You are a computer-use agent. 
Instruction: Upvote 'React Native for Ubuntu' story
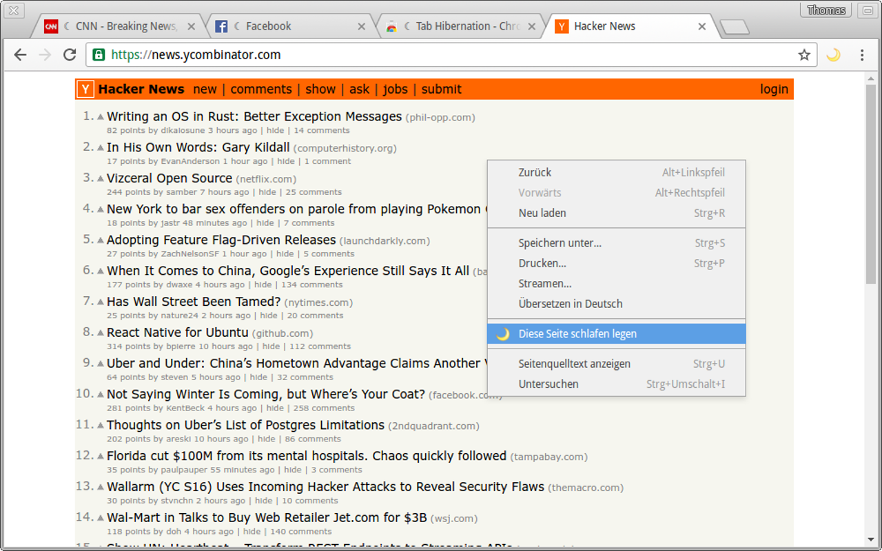101,333
